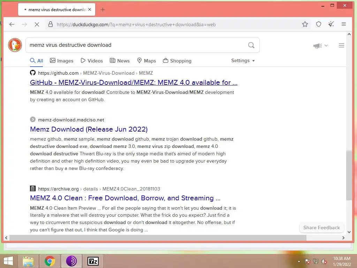Viewport: 357px width, 268px height.
Task: Click the DuckDuckGo duck logo
Action: click(15, 45)
